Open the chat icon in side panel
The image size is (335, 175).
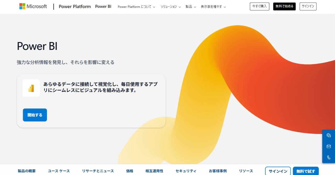point(329,135)
